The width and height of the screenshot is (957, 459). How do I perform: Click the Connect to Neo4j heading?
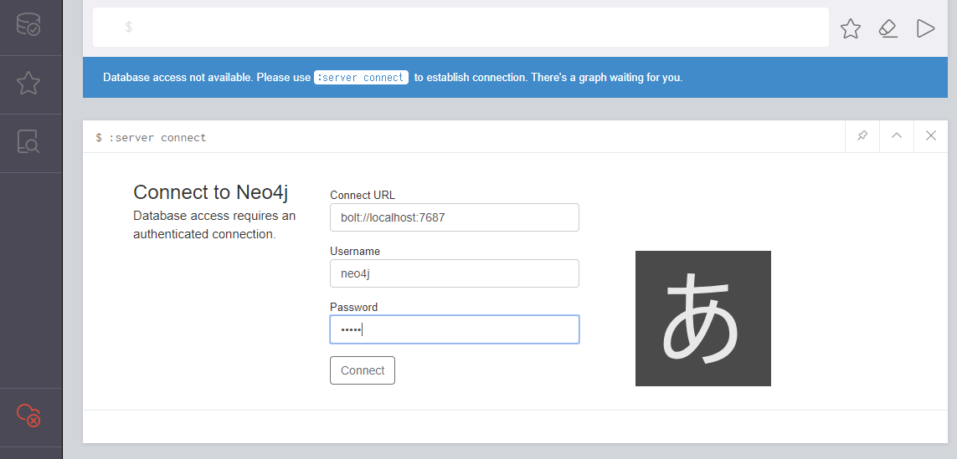pos(210,192)
